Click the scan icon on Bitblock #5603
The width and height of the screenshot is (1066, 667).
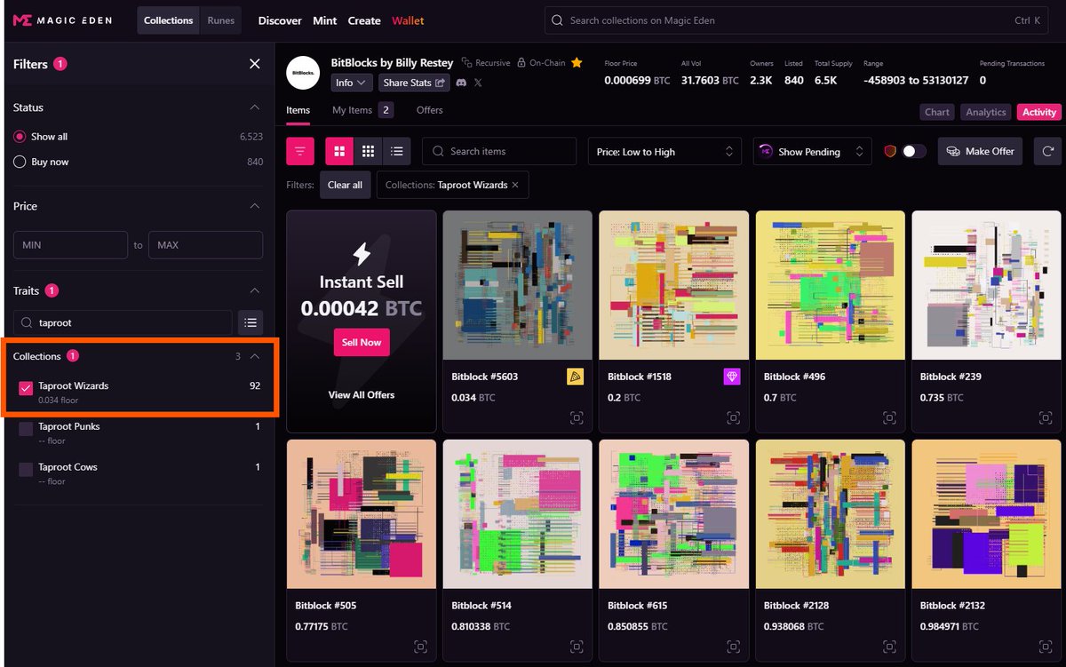point(577,417)
